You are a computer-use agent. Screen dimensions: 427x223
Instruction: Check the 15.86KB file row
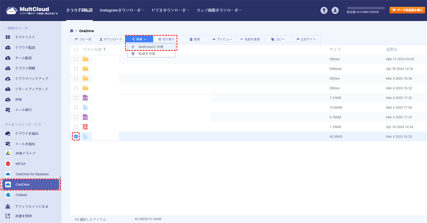tap(76, 107)
